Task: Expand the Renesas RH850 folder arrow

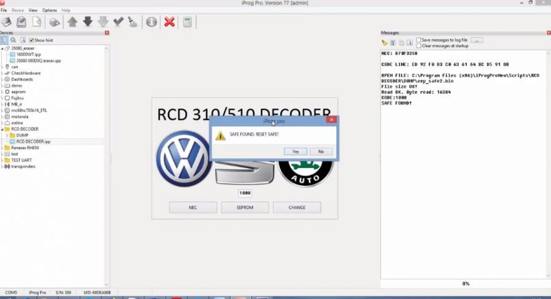Action: tap(2, 148)
